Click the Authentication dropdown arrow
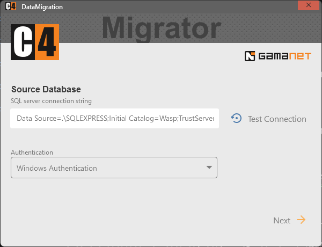The width and height of the screenshot is (322, 247). (209, 168)
